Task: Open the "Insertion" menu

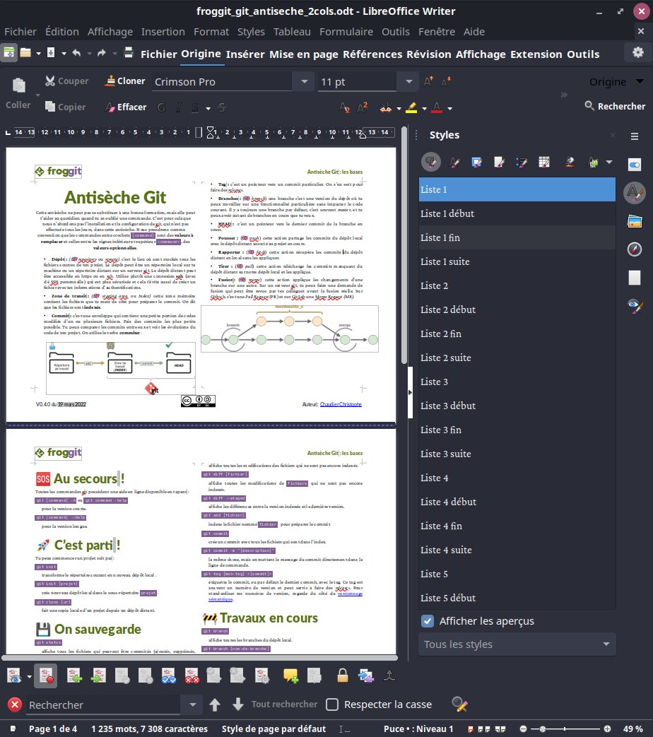Action: 163,31
